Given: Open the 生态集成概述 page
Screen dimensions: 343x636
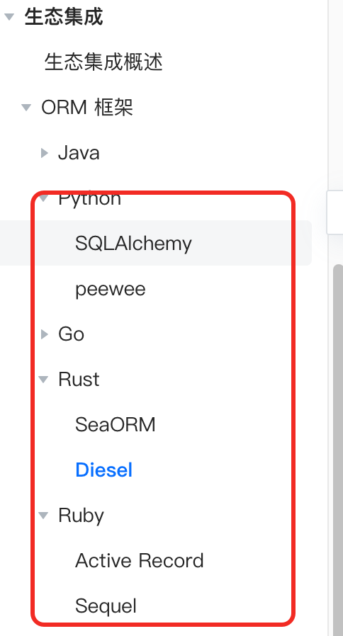Looking at the screenshot, I should click(x=103, y=62).
